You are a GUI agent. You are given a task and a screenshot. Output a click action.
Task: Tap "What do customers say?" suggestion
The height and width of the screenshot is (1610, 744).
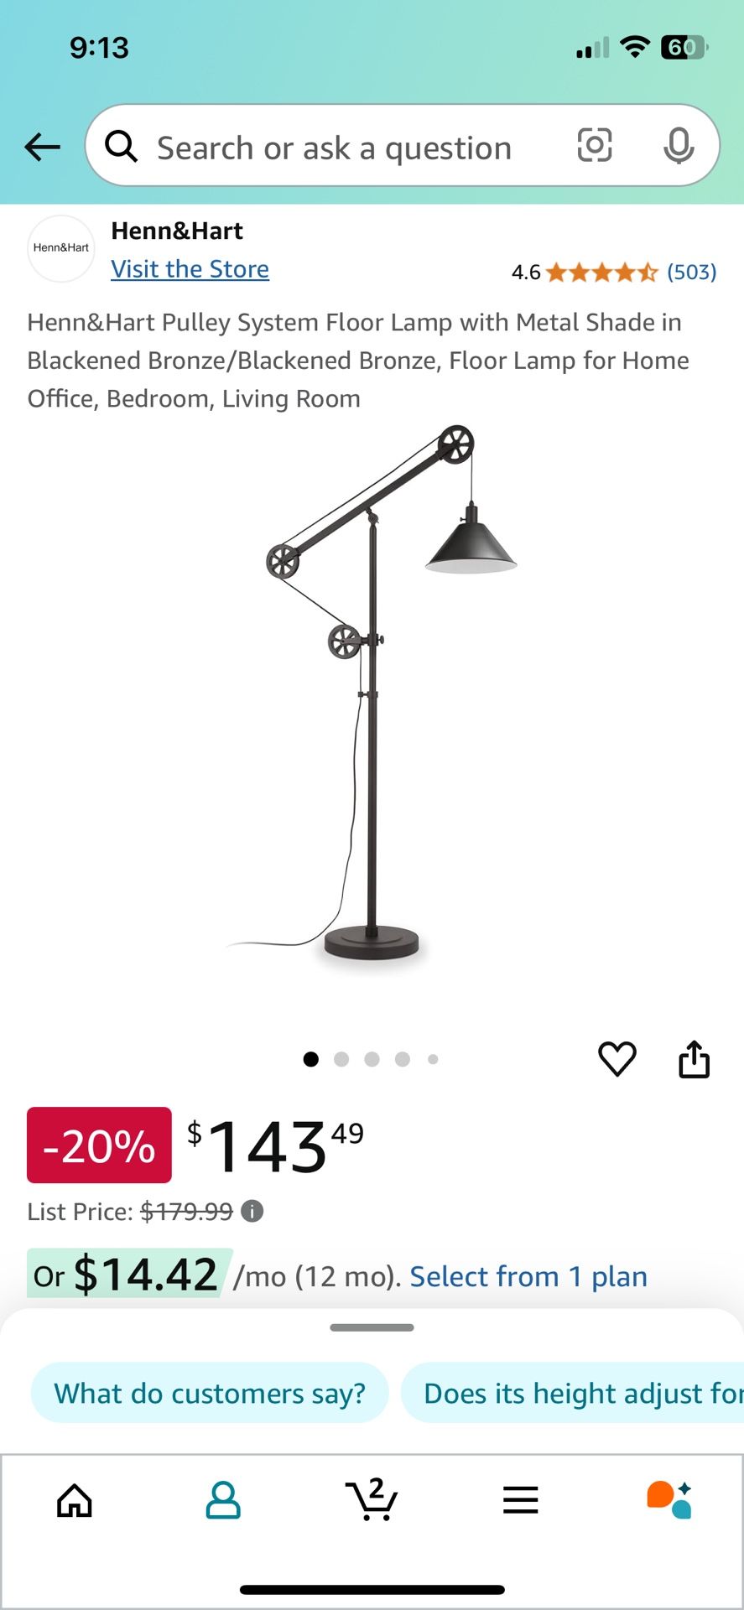coord(210,1393)
